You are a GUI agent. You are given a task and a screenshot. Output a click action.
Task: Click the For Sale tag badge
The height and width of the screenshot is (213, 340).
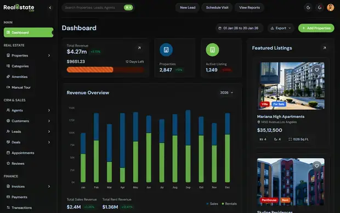[279, 104]
